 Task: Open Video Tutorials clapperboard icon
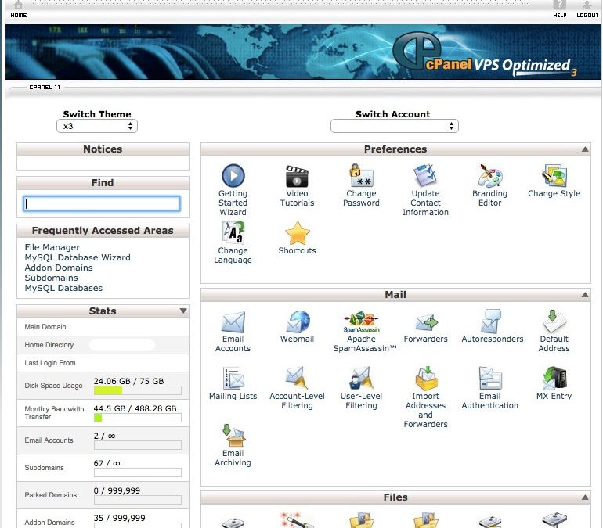[297, 176]
